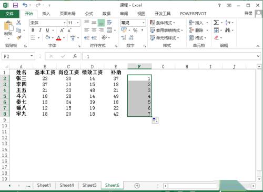Switch to the 插入 ribbon tab
The height and width of the screenshot is (192, 263).
46,14
